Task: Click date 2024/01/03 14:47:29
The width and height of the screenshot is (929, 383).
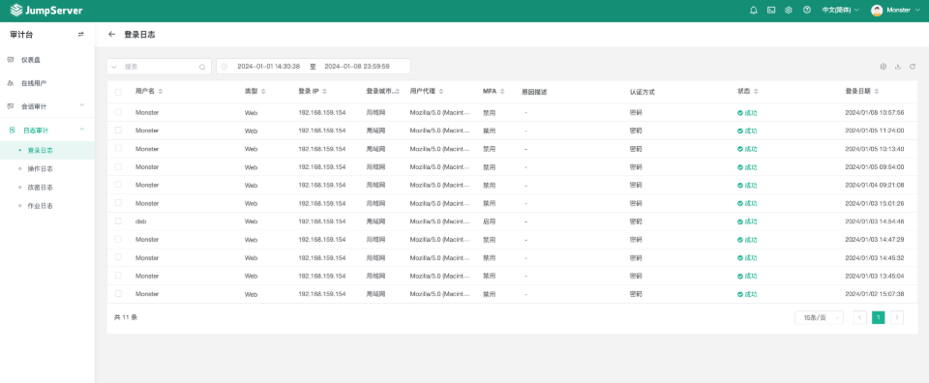Action: click(875, 240)
